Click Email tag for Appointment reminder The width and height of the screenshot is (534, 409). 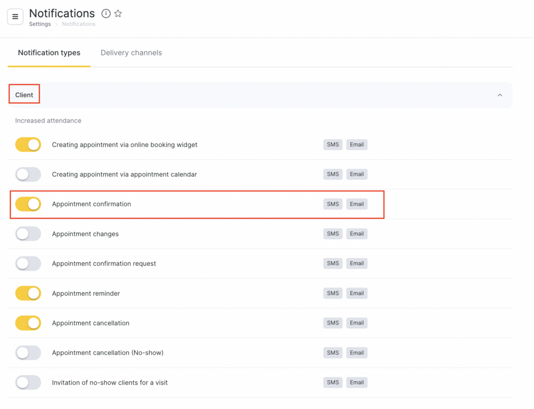tap(357, 293)
